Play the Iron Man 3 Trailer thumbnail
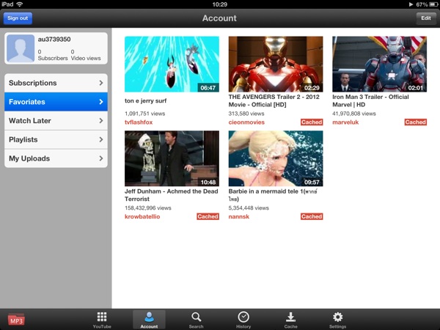 379,64
